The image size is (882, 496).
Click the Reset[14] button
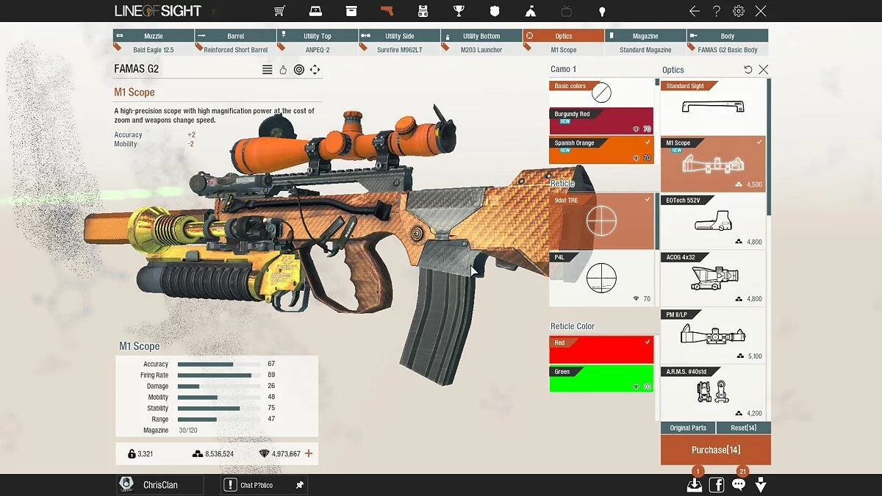click(x=744, y=428)
